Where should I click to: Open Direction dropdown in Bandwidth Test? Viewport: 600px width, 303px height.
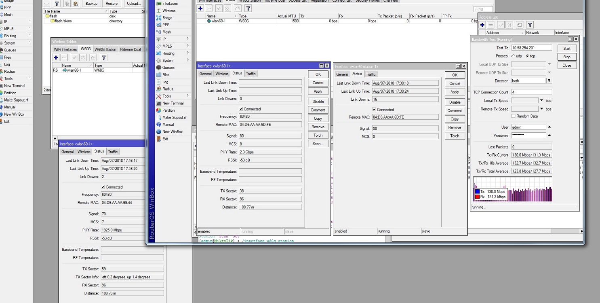(549, 81)
